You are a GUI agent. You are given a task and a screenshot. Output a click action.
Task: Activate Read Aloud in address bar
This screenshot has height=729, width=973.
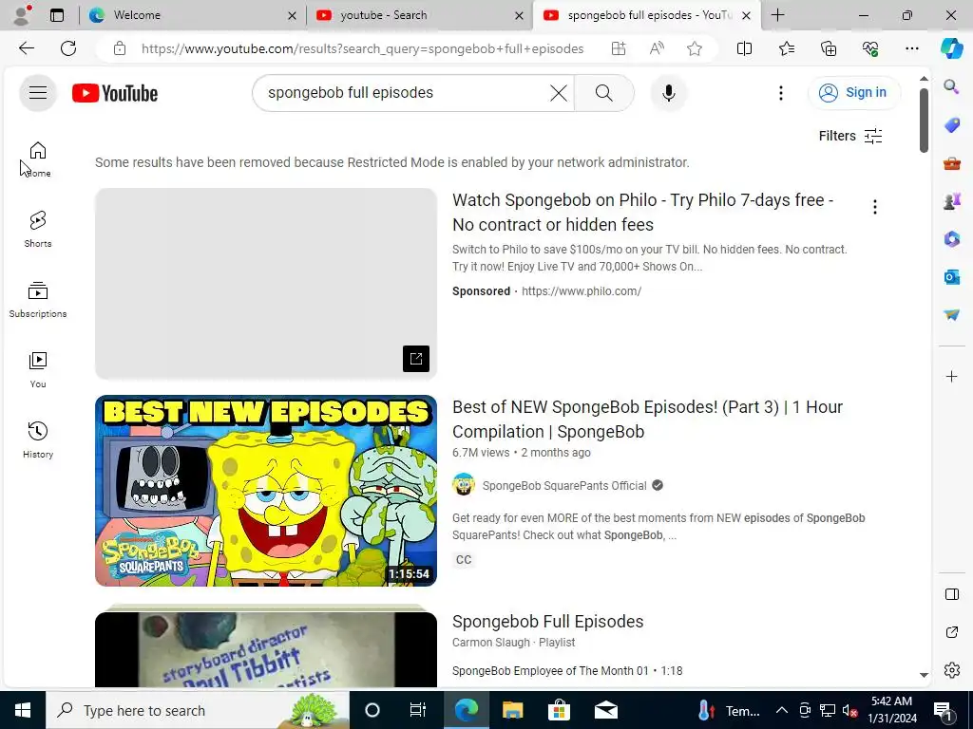[x=657, y=48]
